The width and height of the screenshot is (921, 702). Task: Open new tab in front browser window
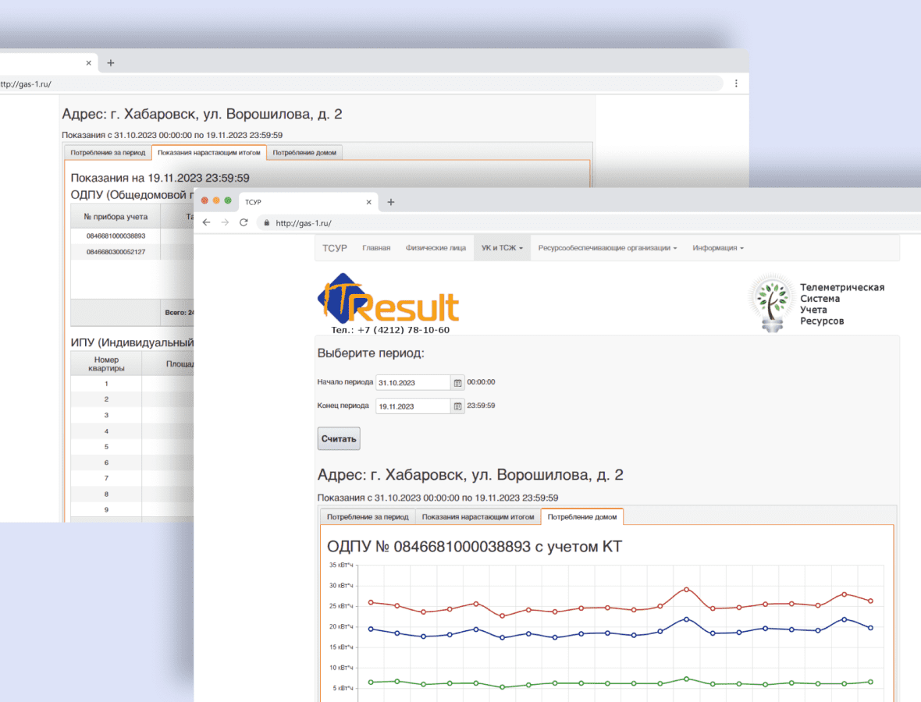click(391, 202)
